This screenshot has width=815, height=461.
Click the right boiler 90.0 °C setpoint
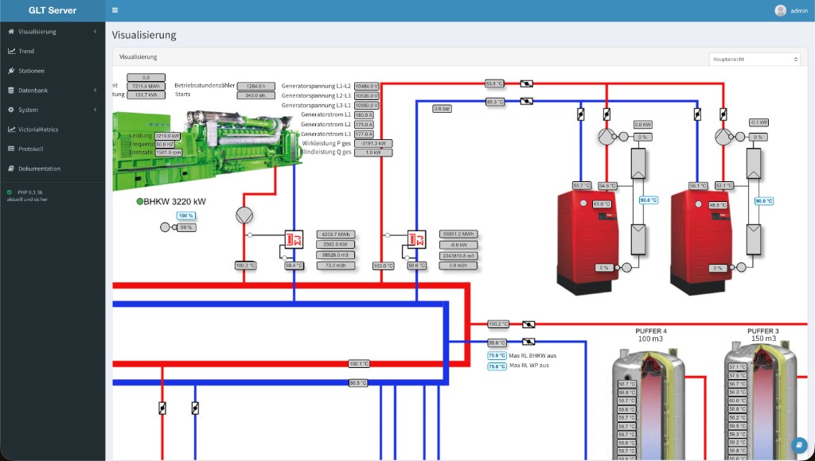pyautogui.click(x=764, y=200)
